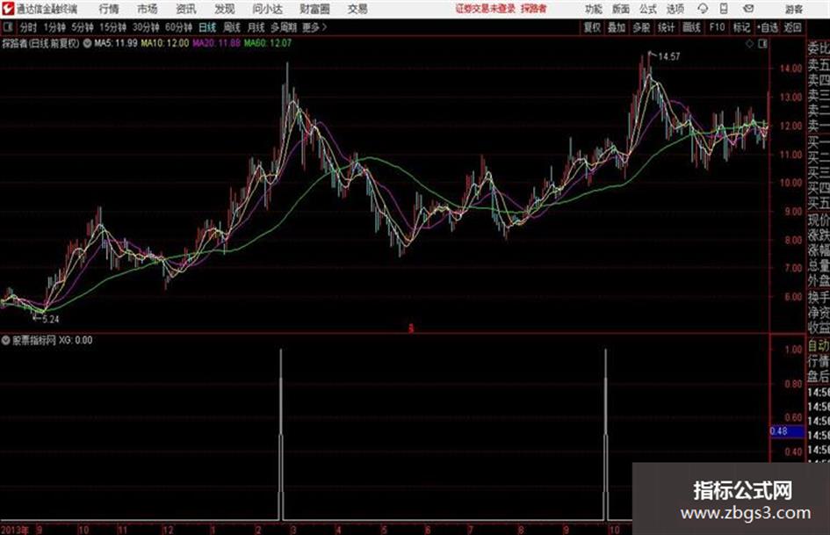This screenshot has width=830, height=535.
Task: Open the 行情 menu
Action: (x=109, y=9)
